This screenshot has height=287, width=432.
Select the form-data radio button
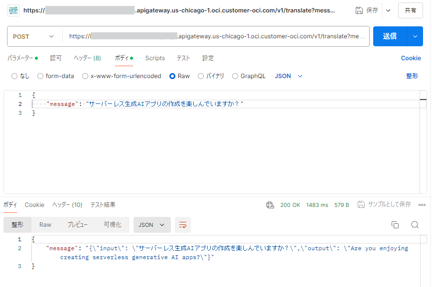(40, 76)
